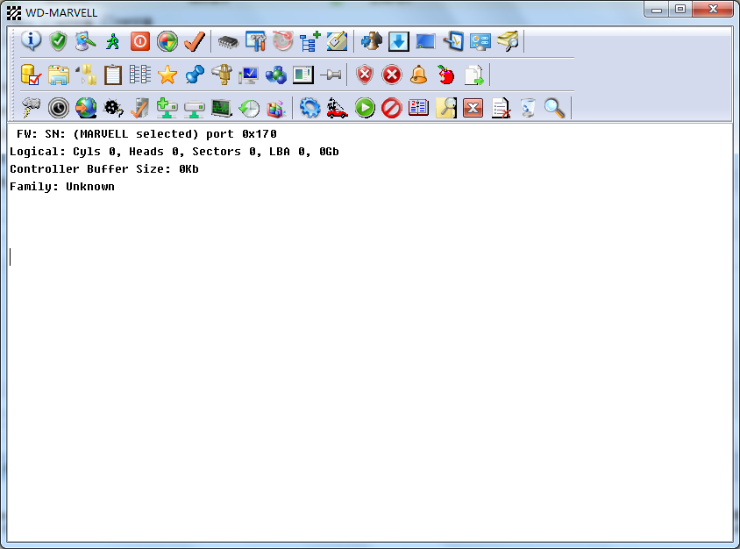This screenshot has height=549, width=740.
Task: Click the database with red checkbox icon
Action: pyautogui.click(x=32, y=75)
